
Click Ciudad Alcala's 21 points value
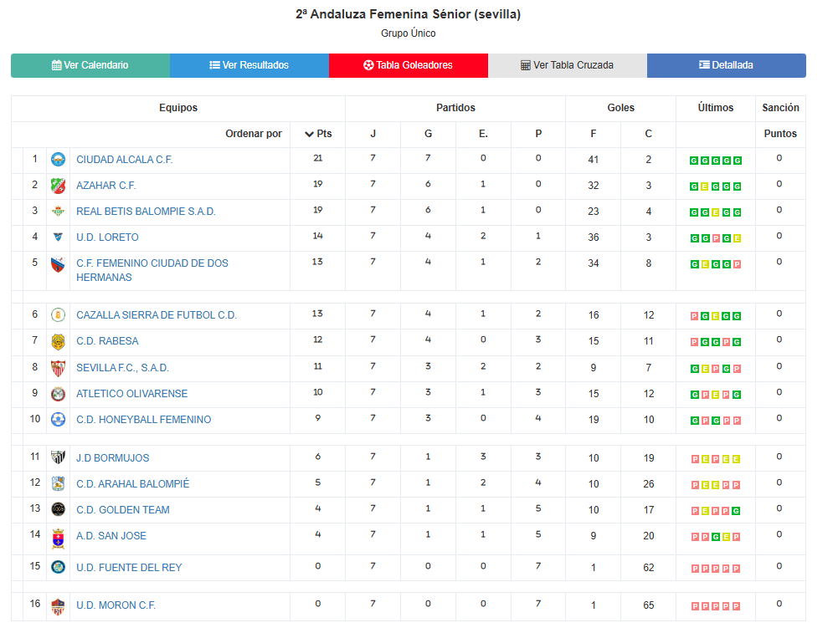pos(317,158)
